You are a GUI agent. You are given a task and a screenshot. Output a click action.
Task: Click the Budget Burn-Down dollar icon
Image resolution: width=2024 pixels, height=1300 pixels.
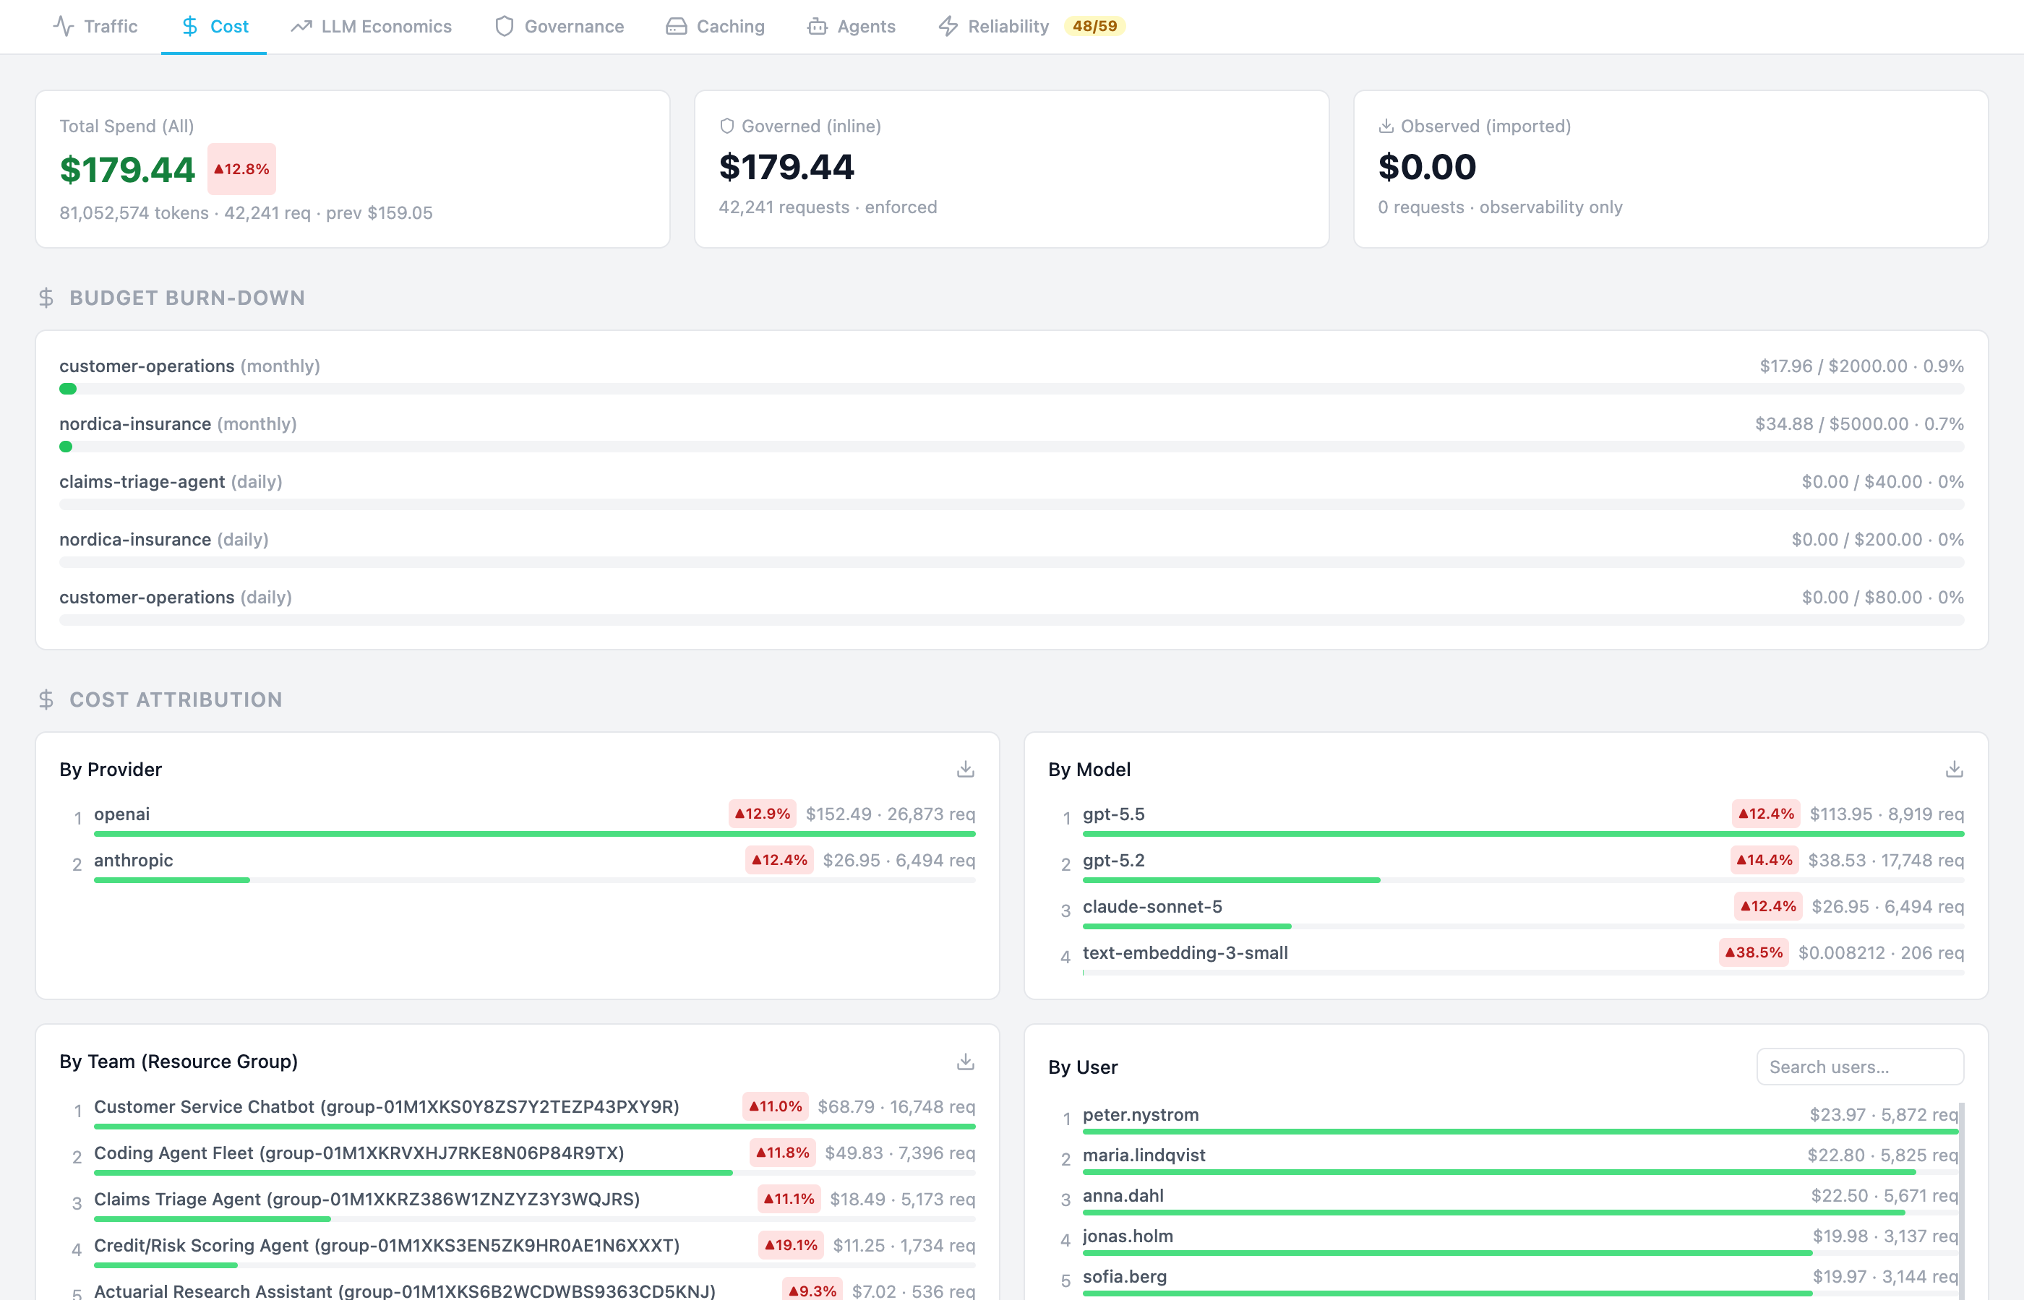pyautogui.click(x=46, y=298)
